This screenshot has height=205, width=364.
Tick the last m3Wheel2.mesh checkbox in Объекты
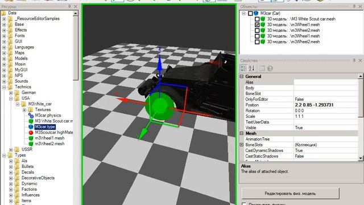tap(257, 42)
